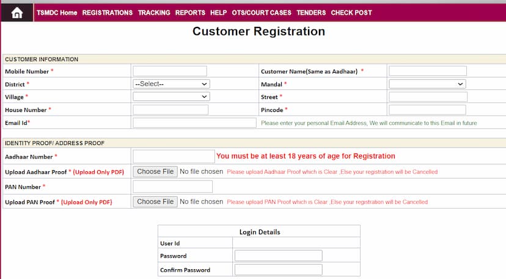The width and height of the screenshot is (506, 279).
Task: Expand the District dropdown
Action: coord(171,84)
